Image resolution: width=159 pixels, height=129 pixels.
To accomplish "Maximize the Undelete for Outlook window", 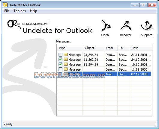I will tap(143, 5).
